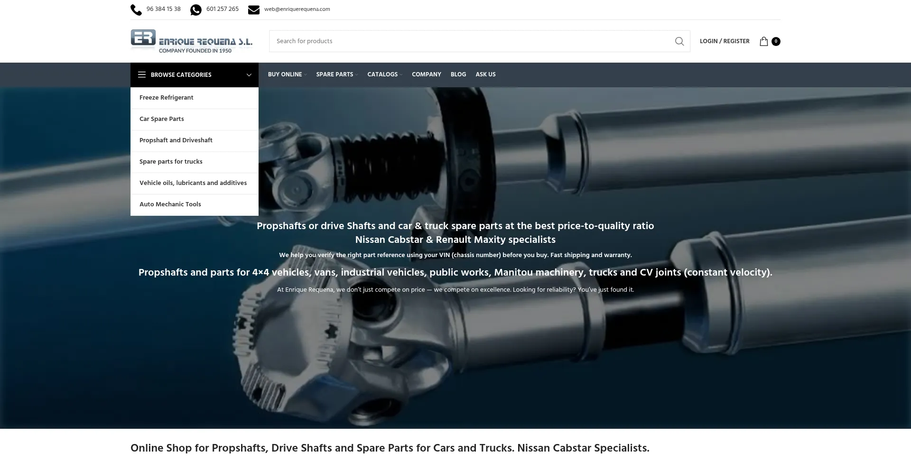
Task: Click the email envelope icon
Action: (x=254, y=10)
